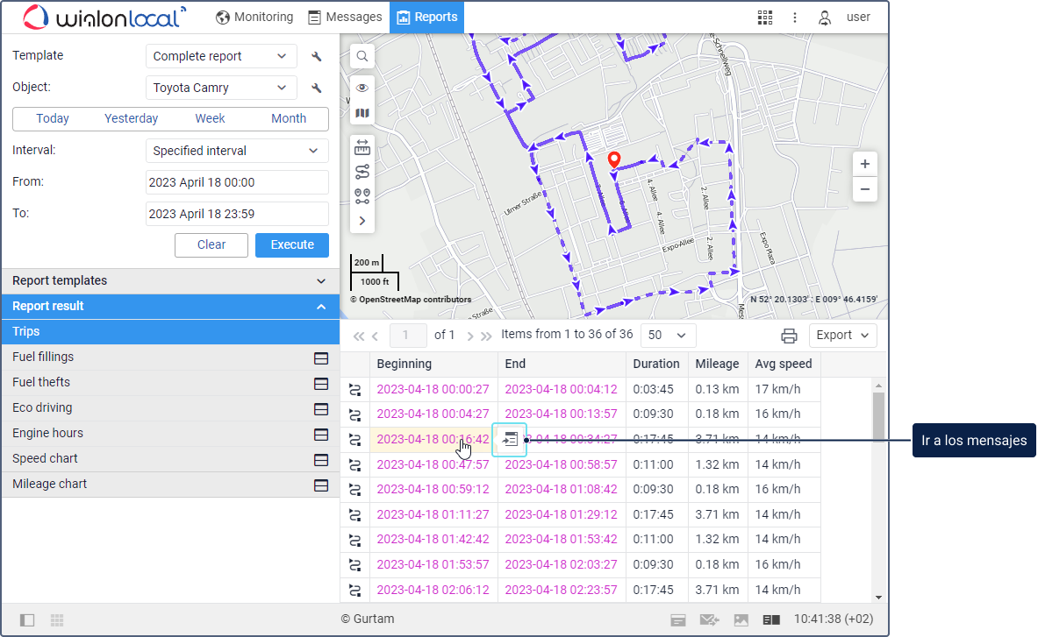
Task: Toggle the left panel icon in bottom bar
Action: pyautogui.click(x=27, y=620)
